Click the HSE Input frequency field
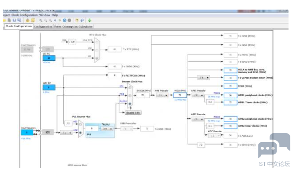Viewport: 294px width, 171px height. pyautogui.click(x=27, y=132)
